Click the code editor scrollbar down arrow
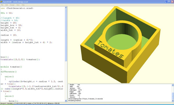The image size is (174, 105). pos(66,101)
